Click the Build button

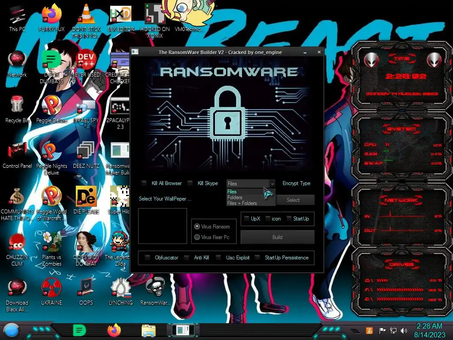click(277, 237)
